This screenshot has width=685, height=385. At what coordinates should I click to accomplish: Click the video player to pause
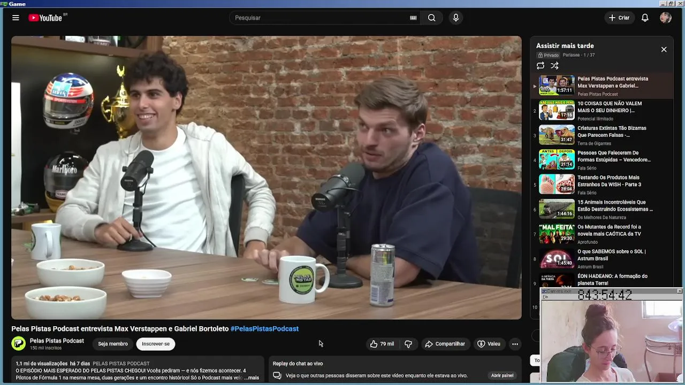[x=267, y=178]
